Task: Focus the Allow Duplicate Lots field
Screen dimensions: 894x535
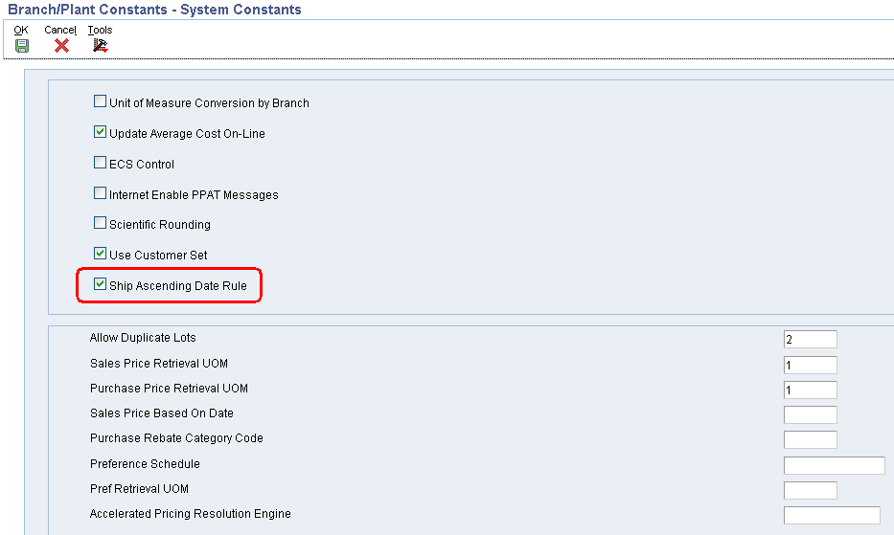Action: tap(811, 339)
